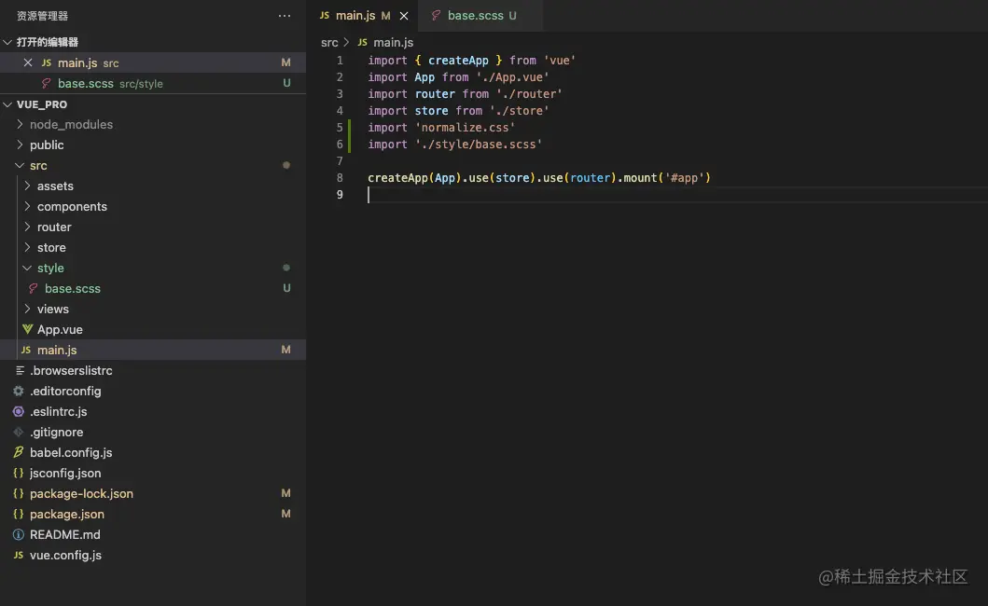This screenshot has height=606, width=988.
Task: Click JS icon of main.js in open editors
Action: [x=46, y=62]
